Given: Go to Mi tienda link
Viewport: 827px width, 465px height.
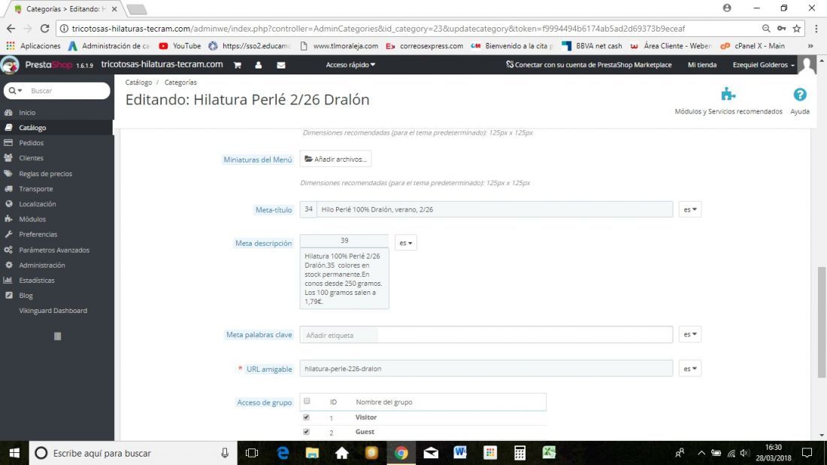Looking at the screenshot, I should (x=702, y=65).
